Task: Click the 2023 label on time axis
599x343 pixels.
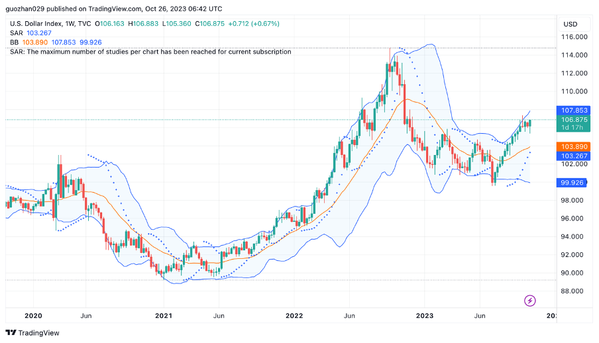Action: click(x=425, y=316)
